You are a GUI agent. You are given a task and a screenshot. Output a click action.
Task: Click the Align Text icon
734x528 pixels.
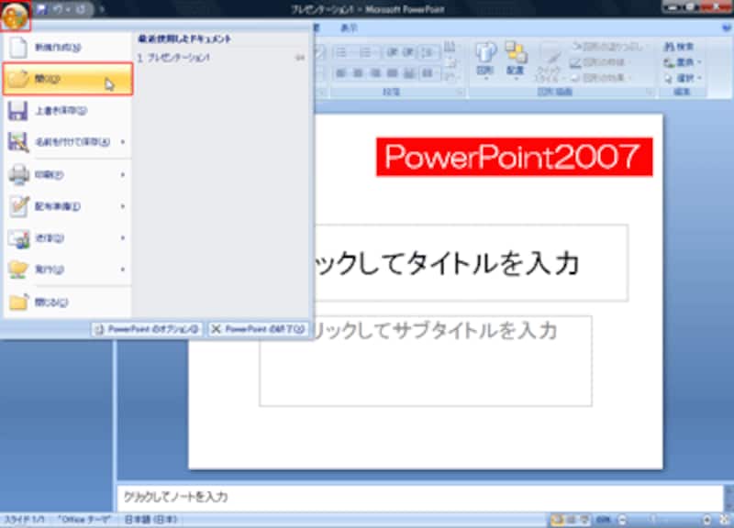click(450, 62)
